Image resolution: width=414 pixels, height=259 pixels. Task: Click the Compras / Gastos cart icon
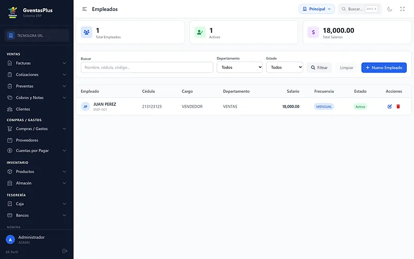[10, 128]
